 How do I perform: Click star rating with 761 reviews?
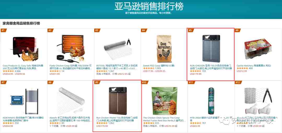[195, 123]
